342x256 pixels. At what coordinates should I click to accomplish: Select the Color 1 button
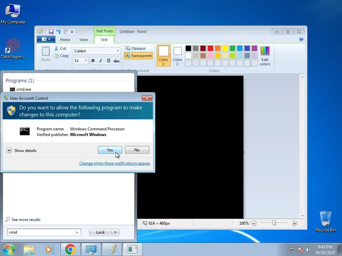pyautogui.click(x=163, y=56)
